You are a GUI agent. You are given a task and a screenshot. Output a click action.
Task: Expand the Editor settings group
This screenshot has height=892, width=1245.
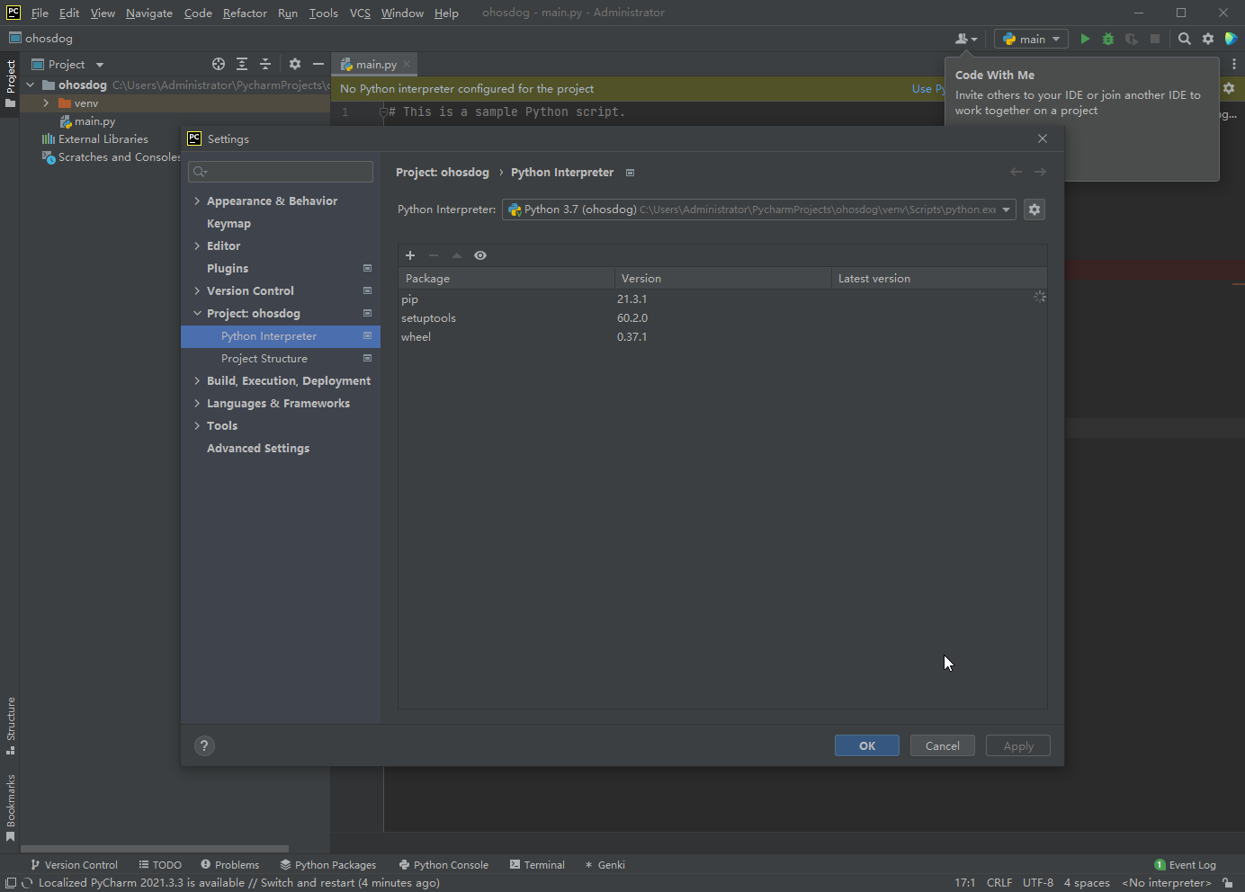click(197, 246)
